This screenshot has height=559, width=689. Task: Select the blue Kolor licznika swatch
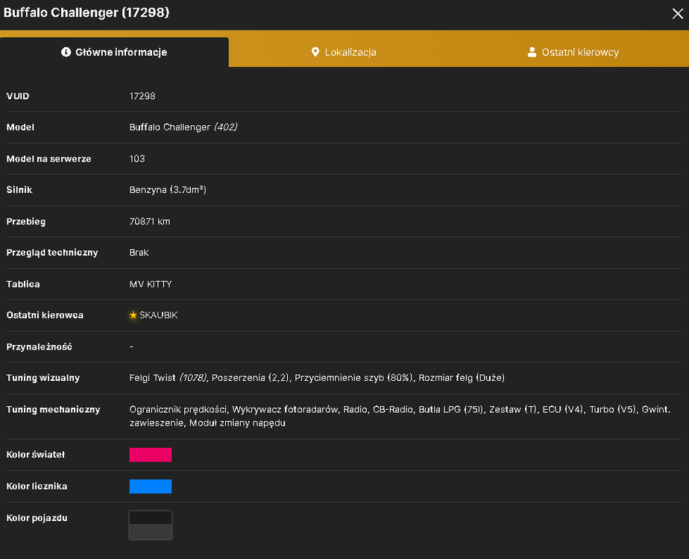151,486
